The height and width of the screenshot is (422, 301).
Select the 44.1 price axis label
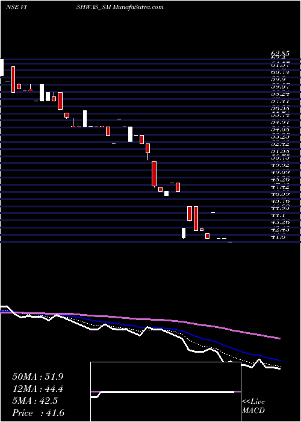pyautogui.click(x=278, y=216)
